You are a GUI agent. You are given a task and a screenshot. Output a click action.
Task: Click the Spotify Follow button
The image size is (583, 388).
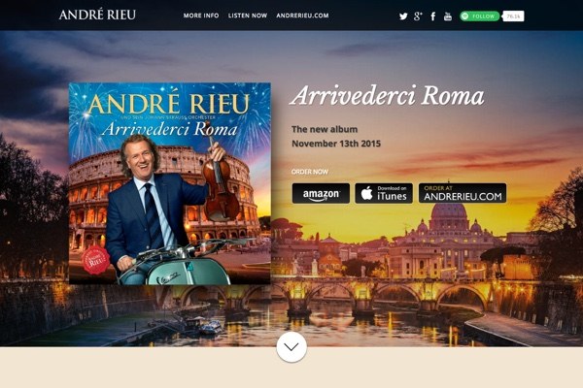[480, 16]
